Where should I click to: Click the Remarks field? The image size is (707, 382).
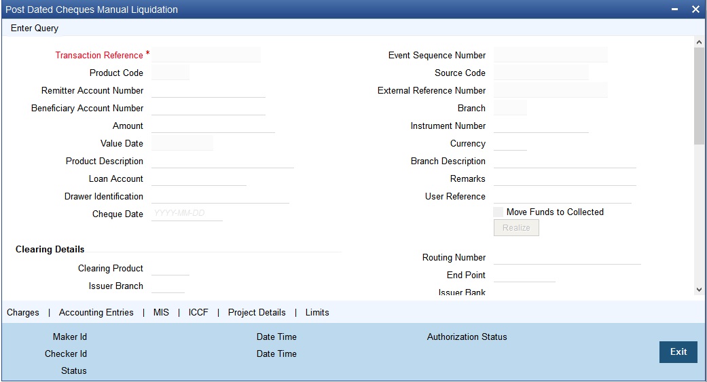pos(565,178)
